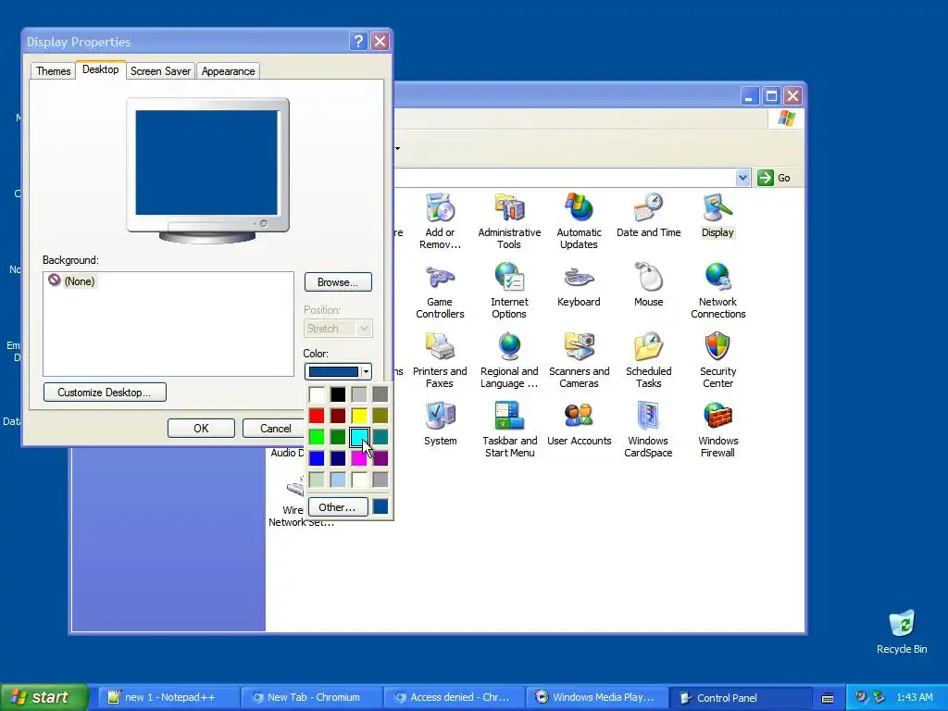Screen dimensions: 948x711
Task: Open Other... custom color dialog
Action: point(338,506)
